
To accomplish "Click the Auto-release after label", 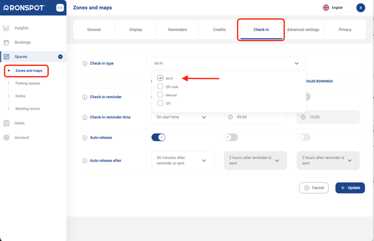I will (x=106, y=161).
